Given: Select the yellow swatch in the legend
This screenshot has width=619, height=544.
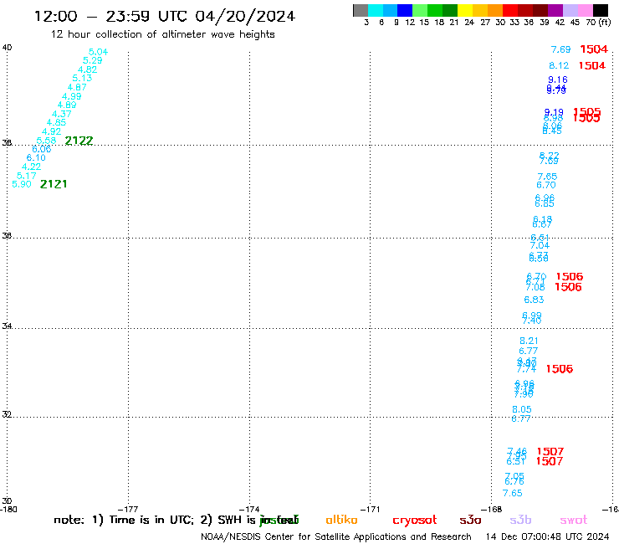Looking at the screenshot, I should point(465,10).
